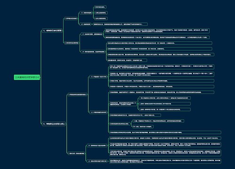Select the (2) node under 八's first sub-topic
The width and height of the screenshot is (235, 169).
point(98,112)
